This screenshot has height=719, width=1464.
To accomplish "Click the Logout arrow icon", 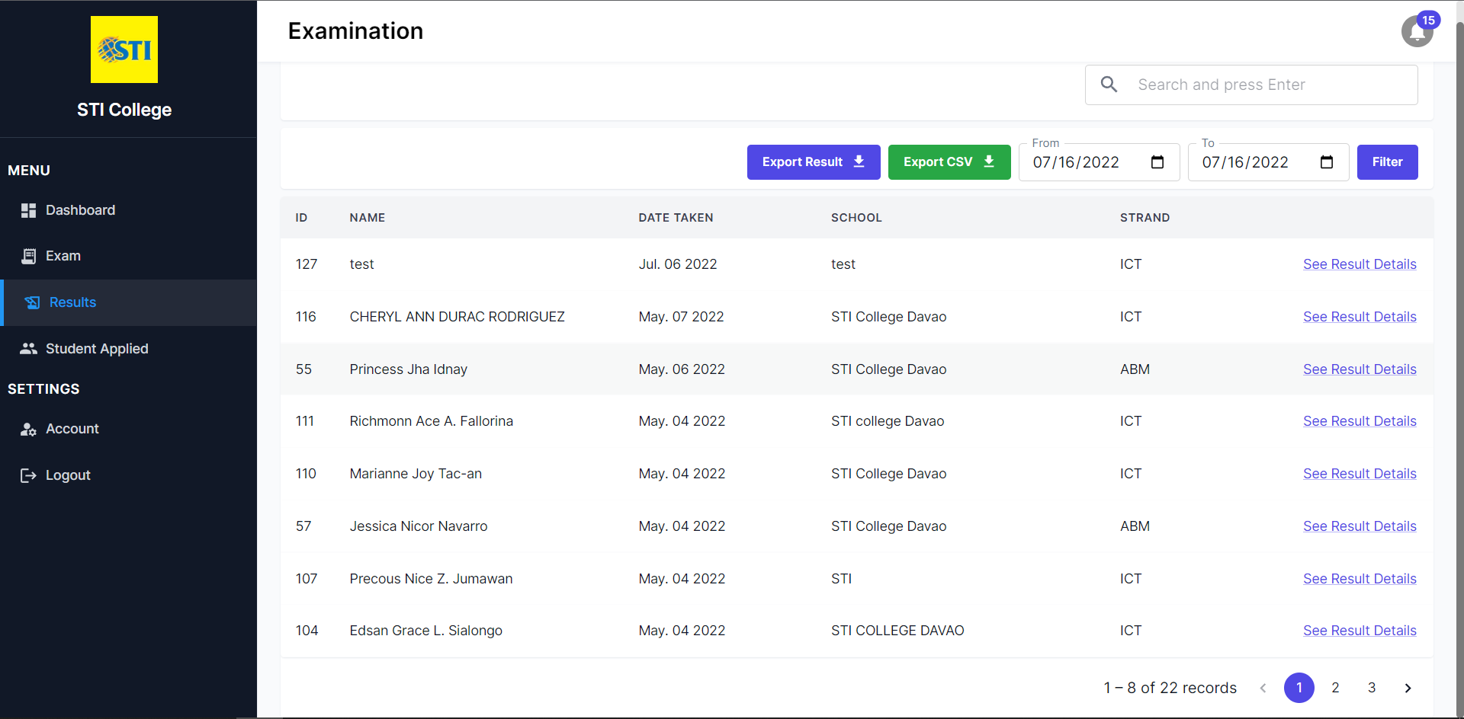I will (x=28, y=475).
